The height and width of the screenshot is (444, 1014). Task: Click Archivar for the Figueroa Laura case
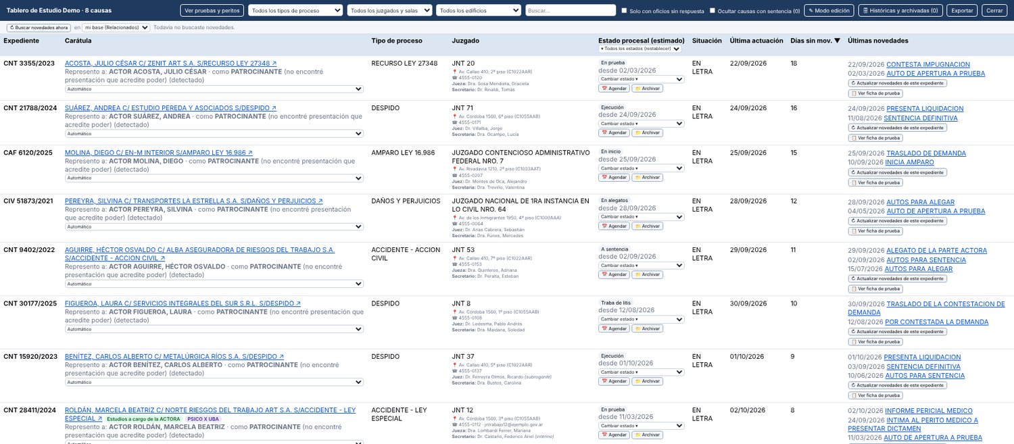648,328
